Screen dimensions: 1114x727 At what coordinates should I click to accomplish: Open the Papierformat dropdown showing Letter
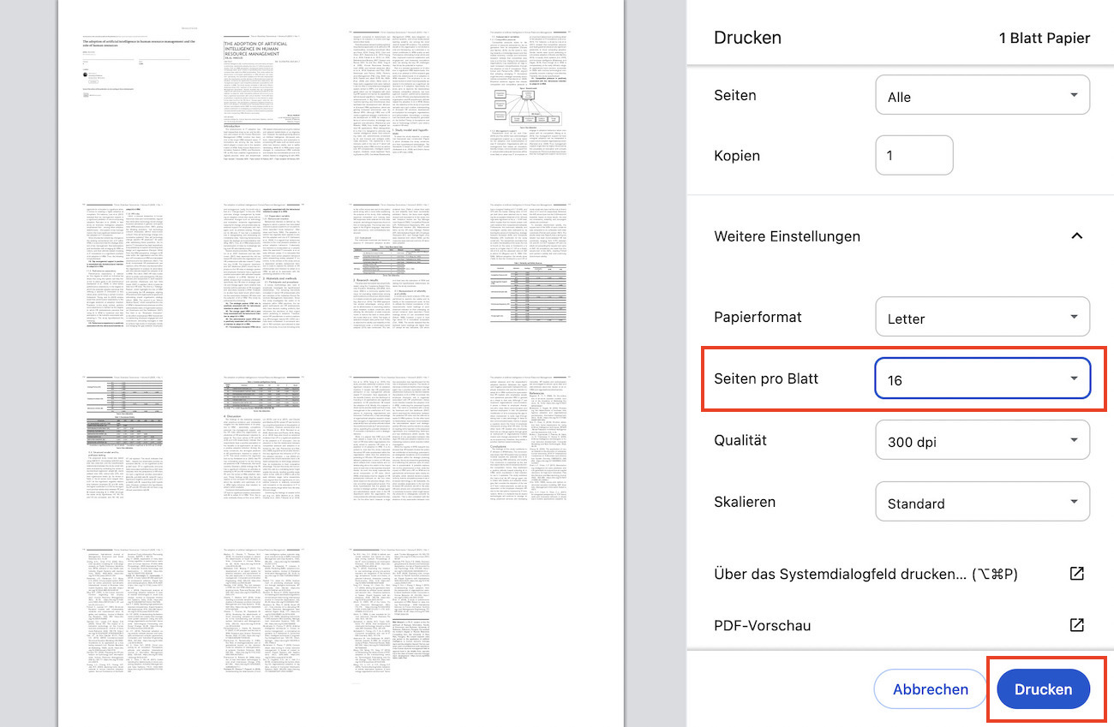coord(982,318)
